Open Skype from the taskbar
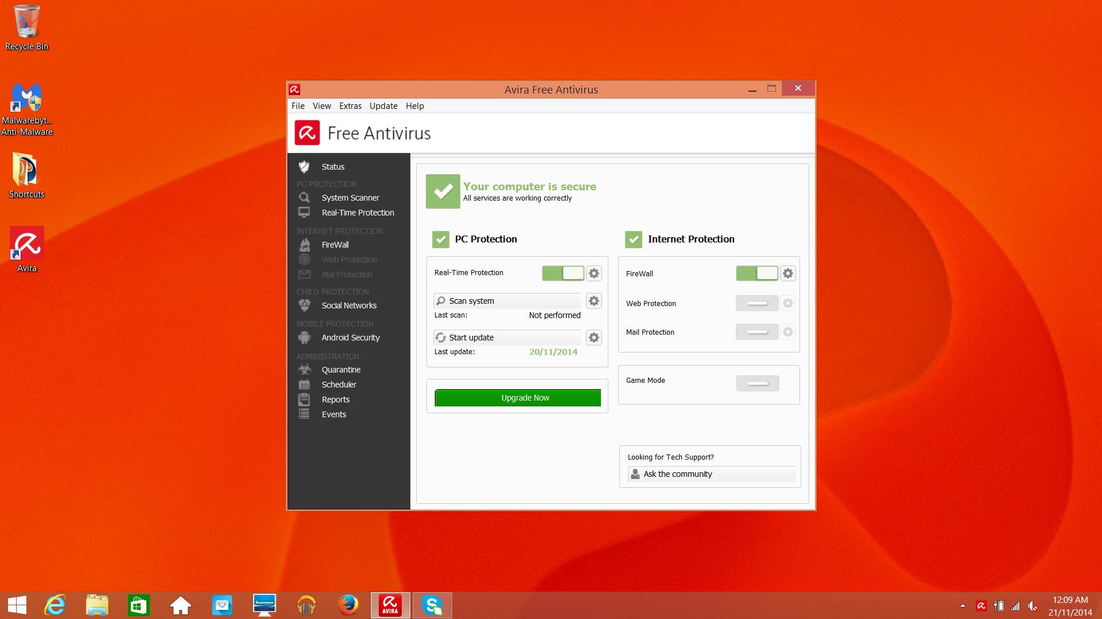 coord(432,605)
